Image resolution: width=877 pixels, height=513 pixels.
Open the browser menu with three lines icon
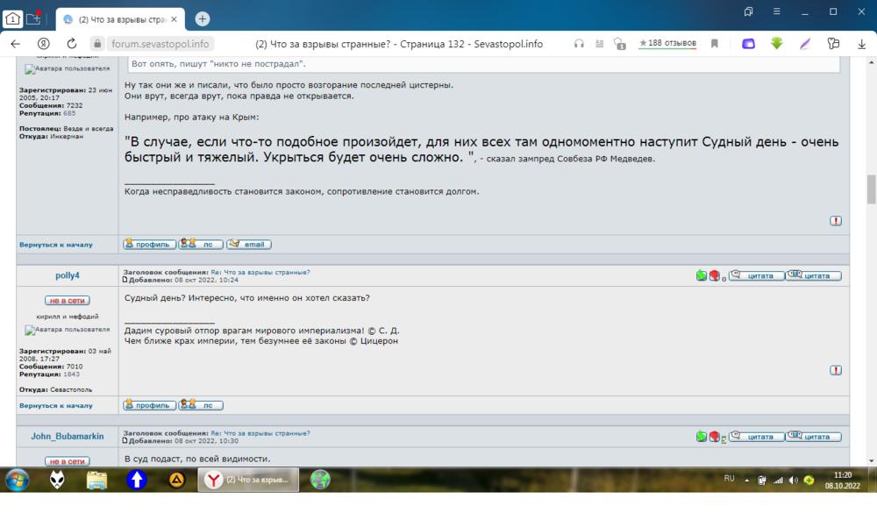776,12
